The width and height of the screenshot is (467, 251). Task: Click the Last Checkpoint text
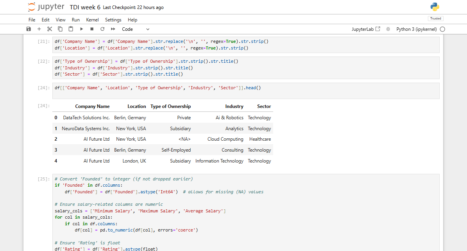(133, 7)
